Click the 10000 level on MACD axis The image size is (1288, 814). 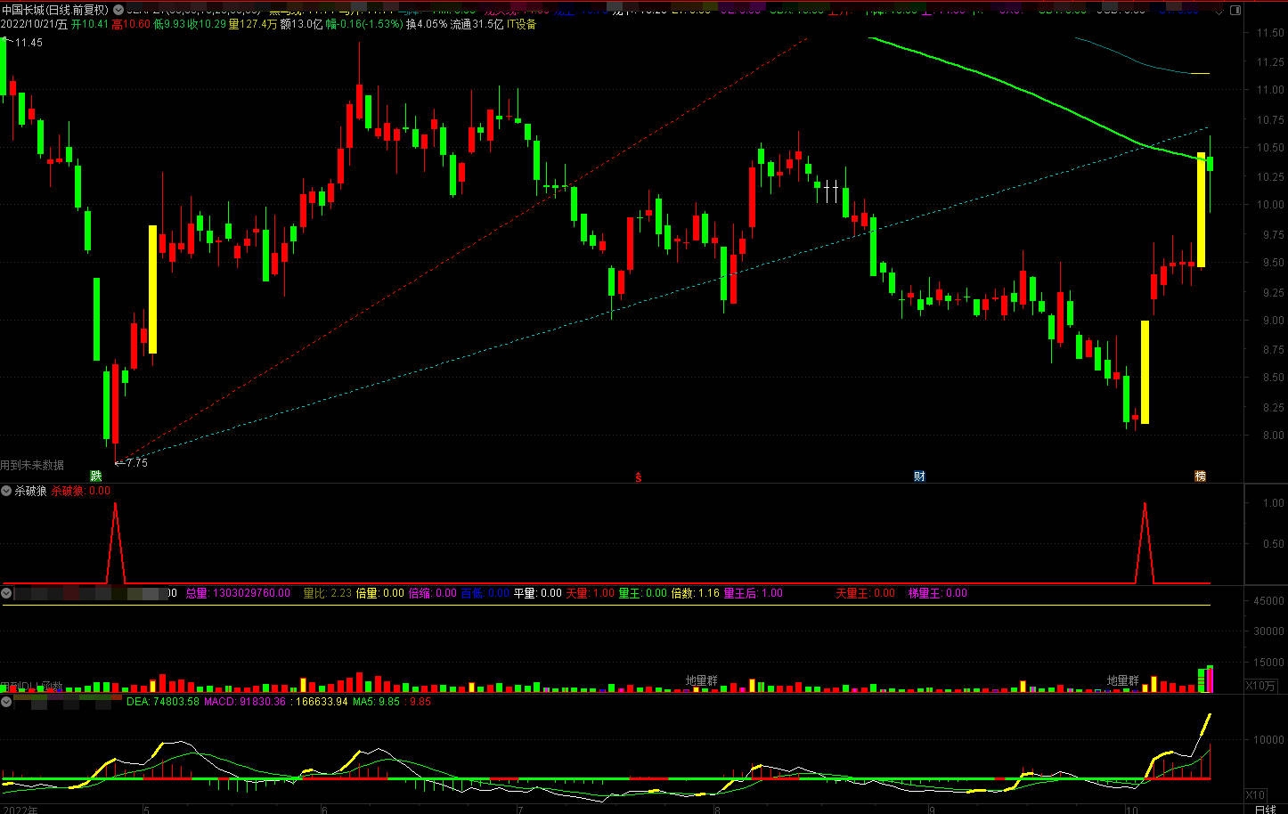1268,740
